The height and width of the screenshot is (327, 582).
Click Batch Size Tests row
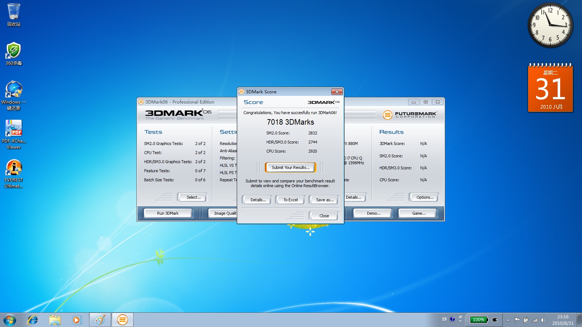175,180
